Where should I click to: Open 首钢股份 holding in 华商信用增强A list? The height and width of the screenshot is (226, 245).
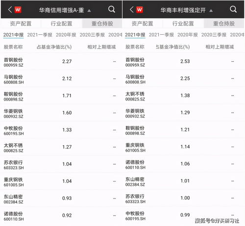click(61, 62)
